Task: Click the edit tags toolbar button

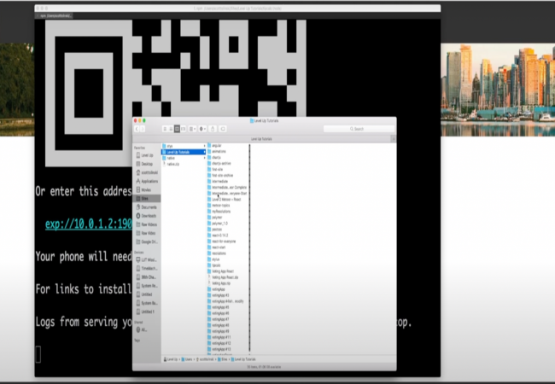Action: click(x=223, y=129)
